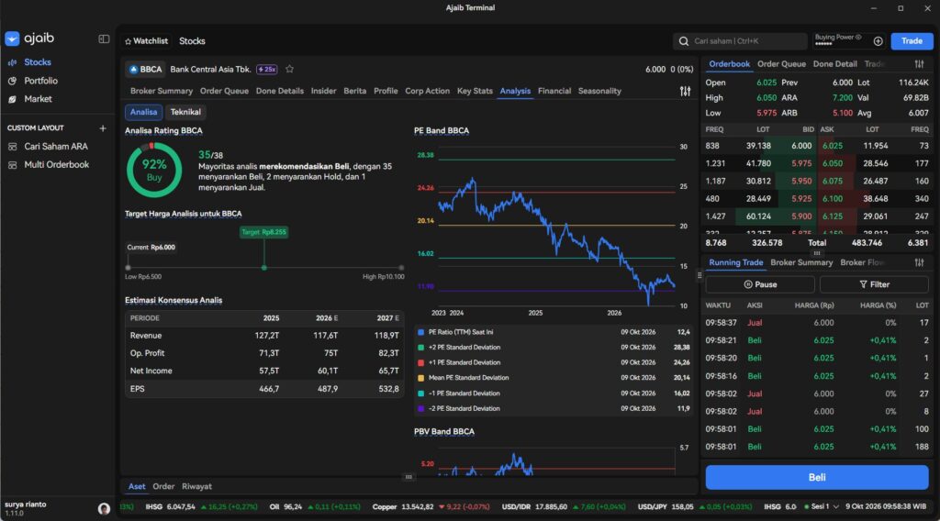Open the running trade Filter
This screenshot has height=521, width=940.
[874, 284]
